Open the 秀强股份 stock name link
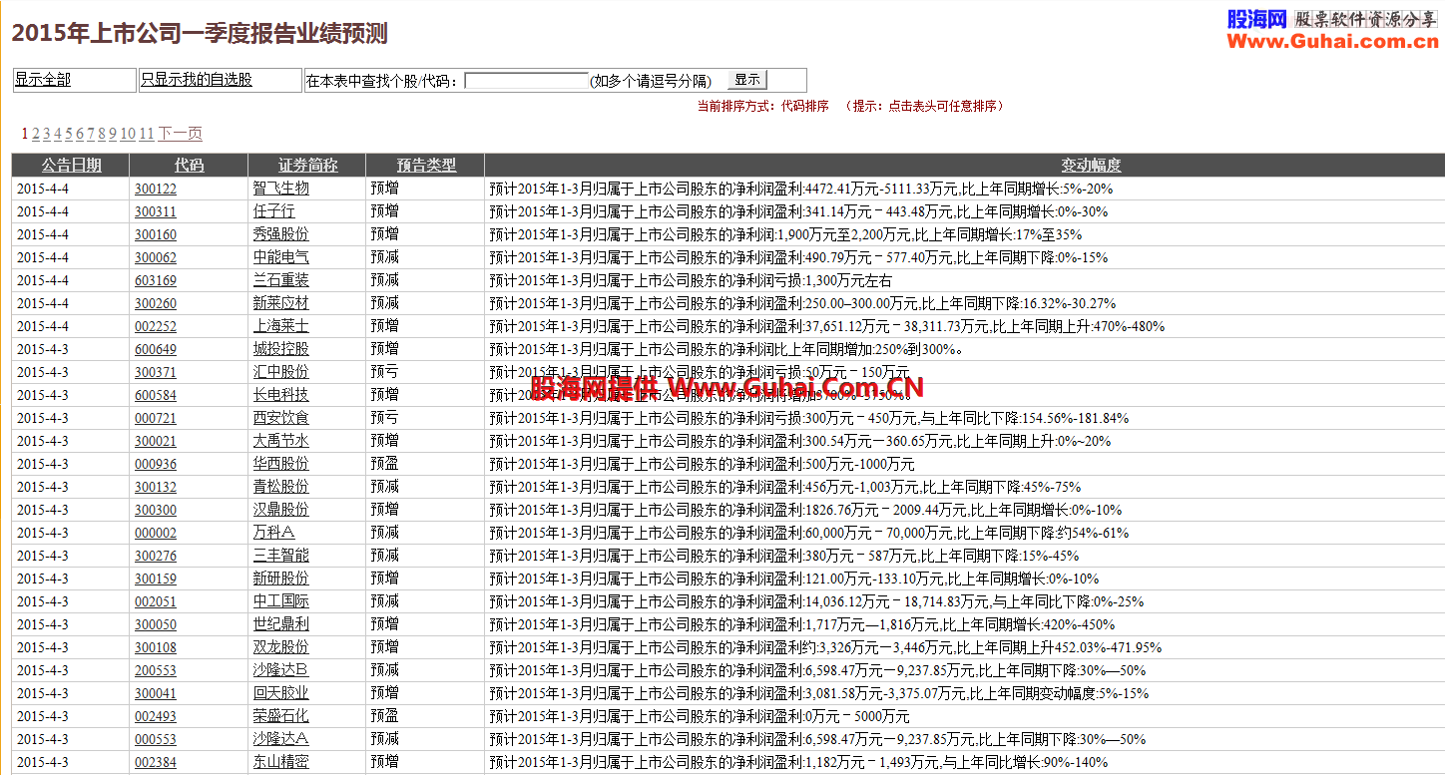1445x775 pixels. [x=281, y=234]
